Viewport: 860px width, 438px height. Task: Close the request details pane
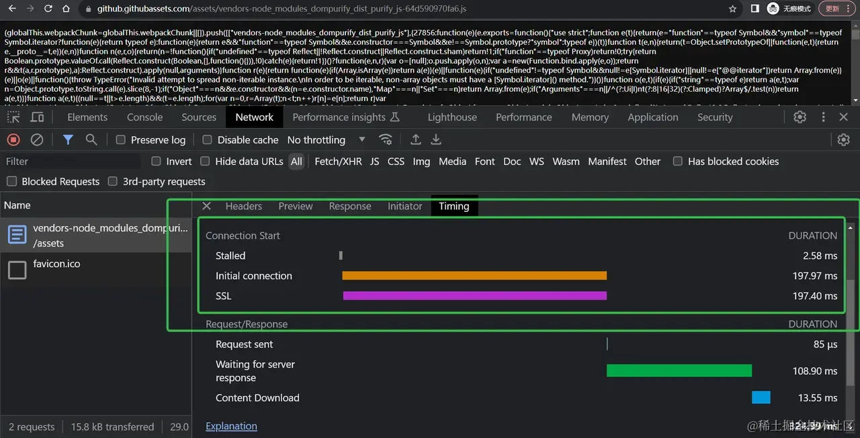tap(206, 206)
